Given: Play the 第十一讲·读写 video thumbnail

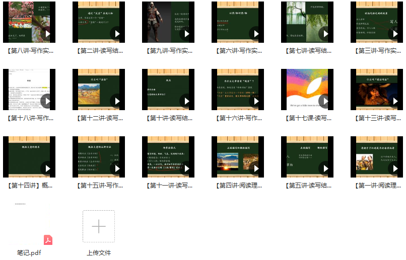Looking at the screenshot, I should [168, 157].
